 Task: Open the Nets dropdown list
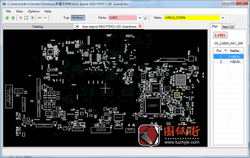(222, 18)
